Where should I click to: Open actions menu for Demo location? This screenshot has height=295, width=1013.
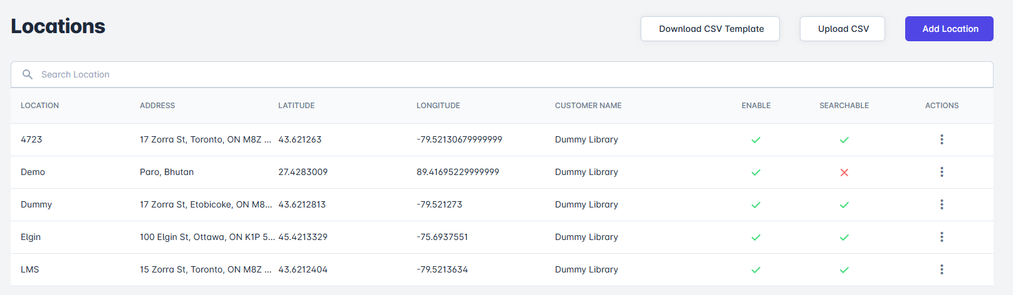coord(942,172)
